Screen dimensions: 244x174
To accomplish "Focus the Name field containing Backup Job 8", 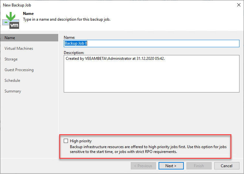I will point(151,43).
